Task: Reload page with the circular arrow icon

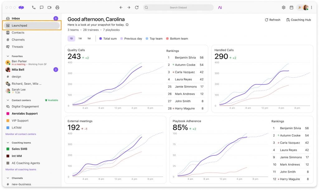Action: click(x=137, y=7)
